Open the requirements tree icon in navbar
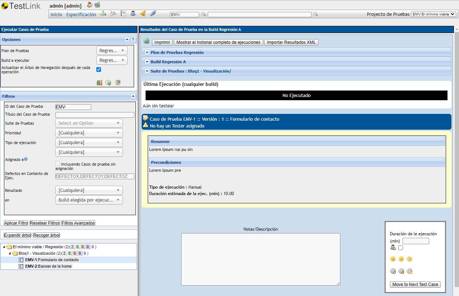The height and width of the screenshot is (296, 459). 103,14
